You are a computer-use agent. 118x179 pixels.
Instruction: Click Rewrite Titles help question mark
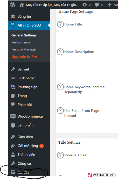[60, 155]
